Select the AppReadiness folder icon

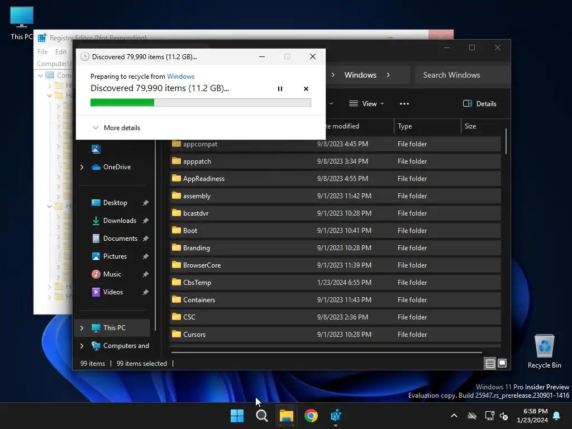(177, 178)
